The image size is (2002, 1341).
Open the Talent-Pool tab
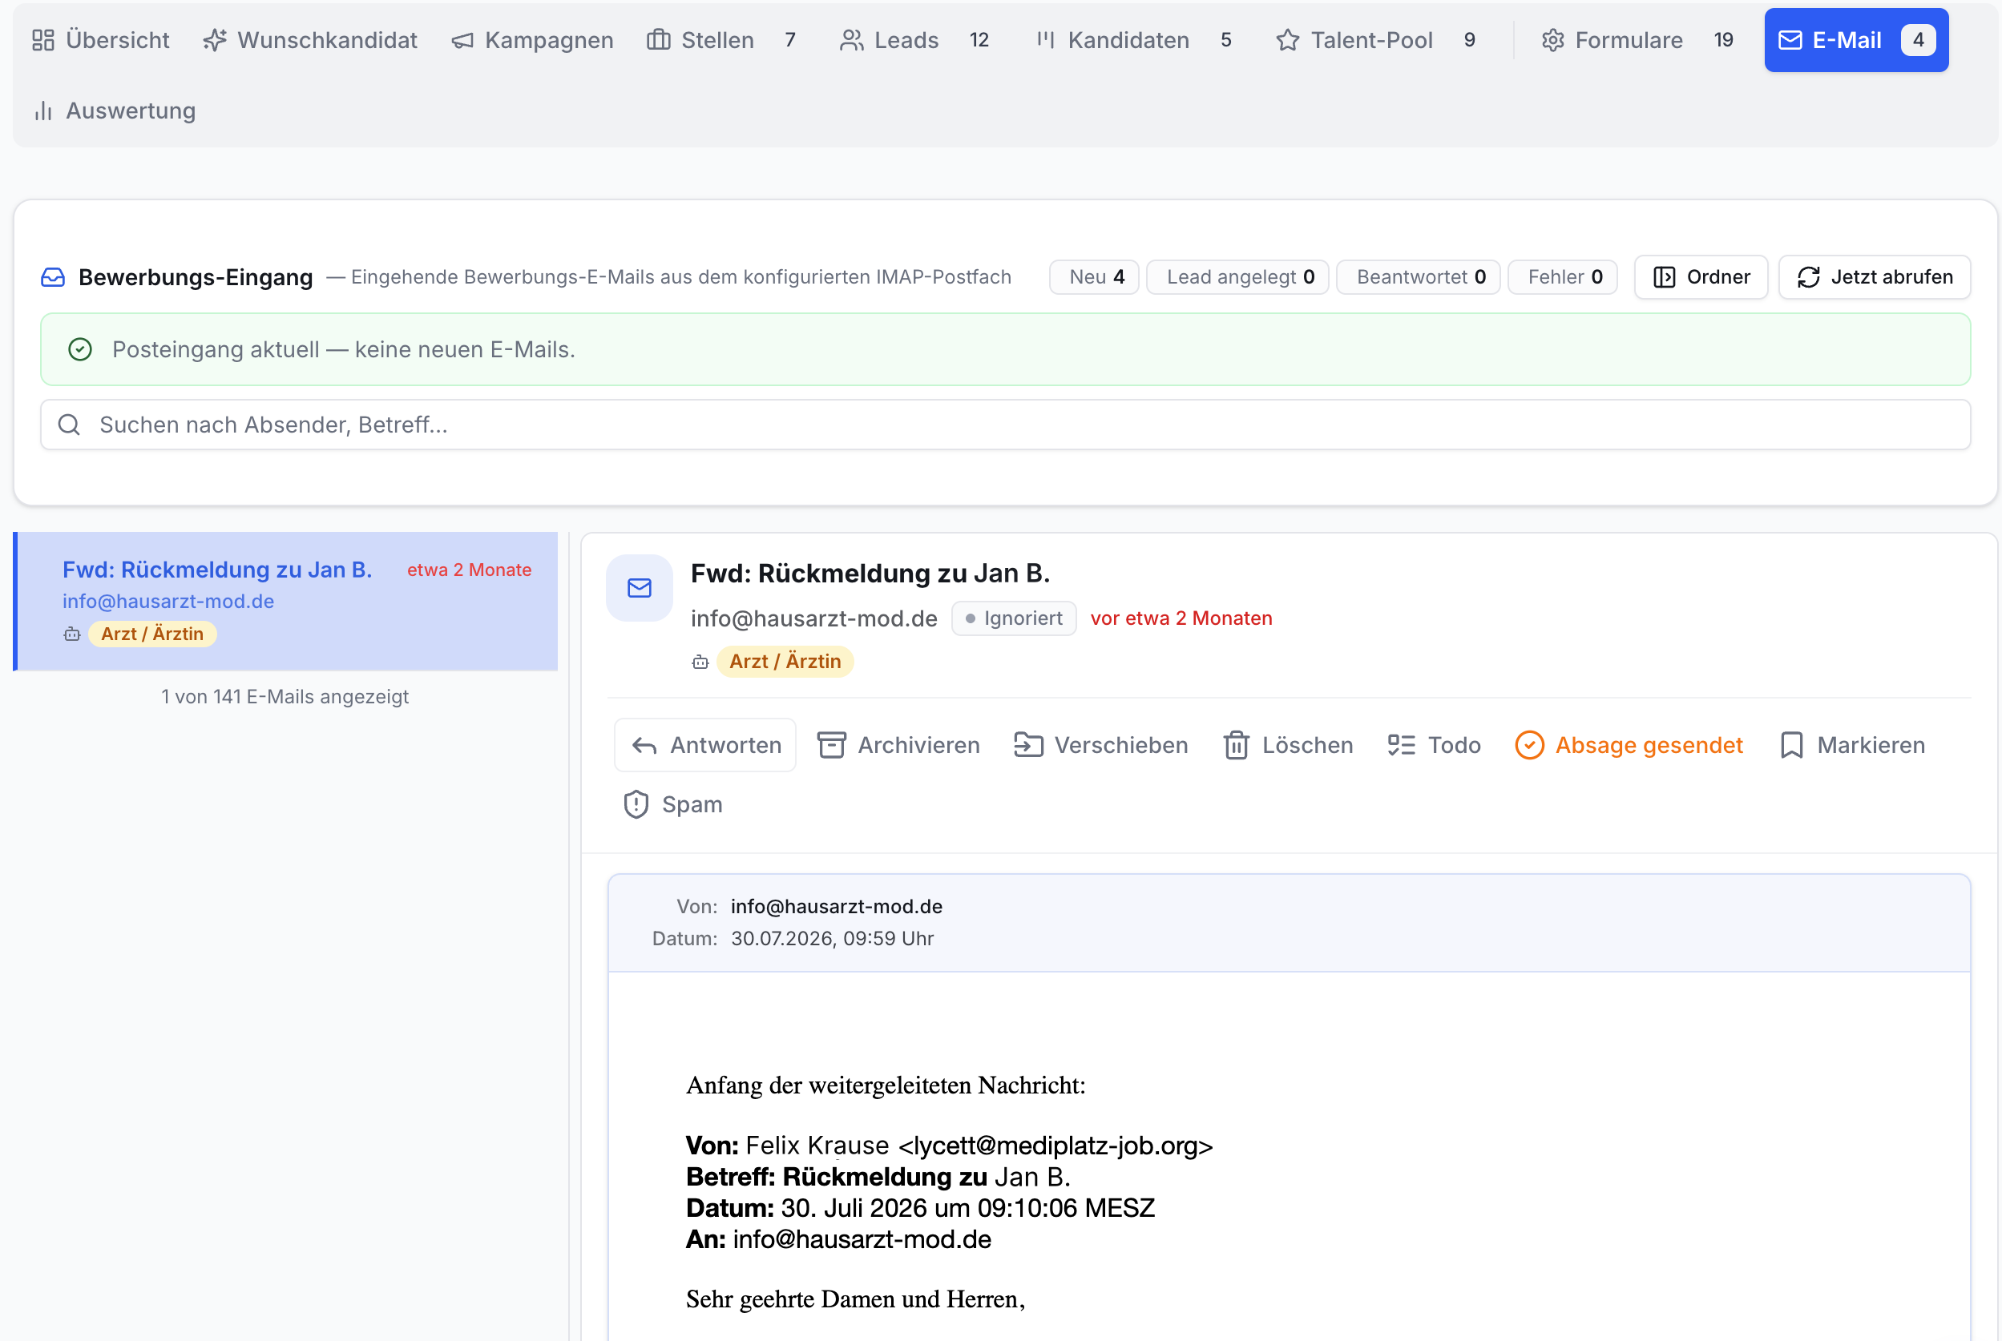coord(1375,40)
